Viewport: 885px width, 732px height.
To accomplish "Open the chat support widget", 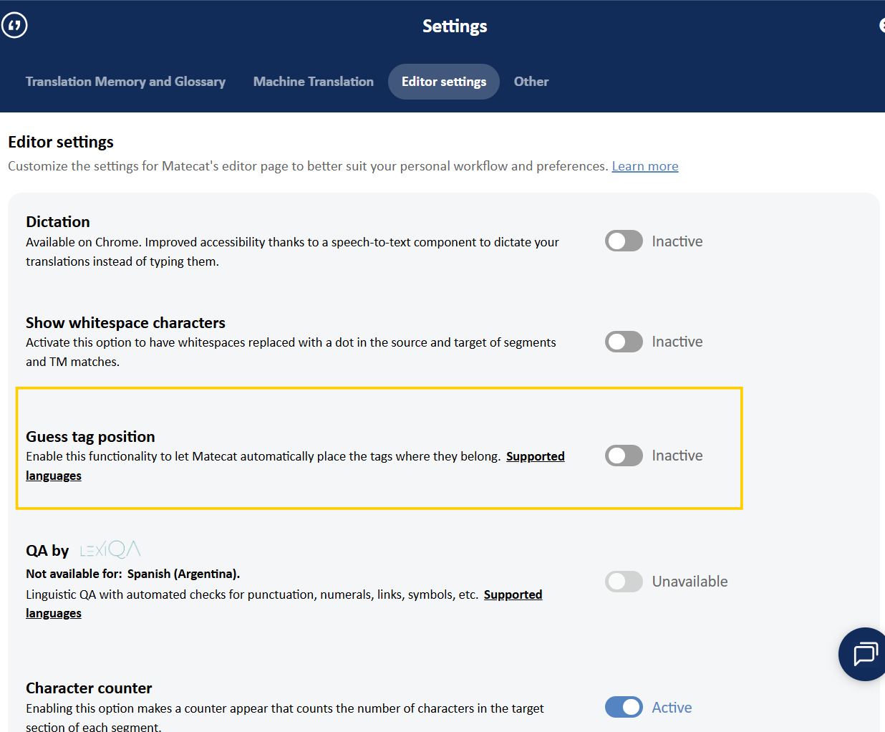I will click(864, 654).
